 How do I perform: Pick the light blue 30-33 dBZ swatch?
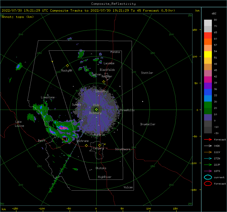tap(208, 98)
